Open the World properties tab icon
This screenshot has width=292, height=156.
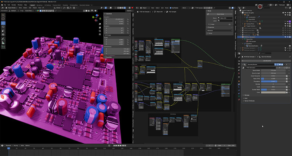(x=239, y=73)
